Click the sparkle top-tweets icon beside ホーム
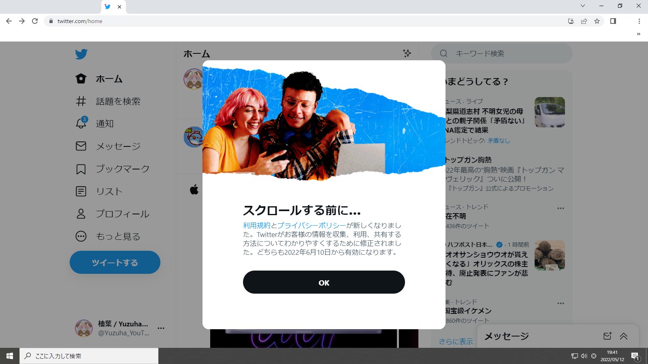The width and height of the screenshot is (648, 364). coord(407,53)
